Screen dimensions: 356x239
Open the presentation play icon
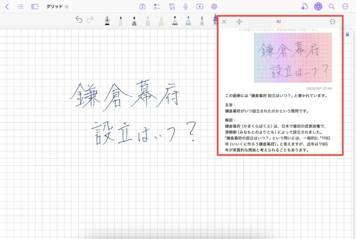pos(200,7)
